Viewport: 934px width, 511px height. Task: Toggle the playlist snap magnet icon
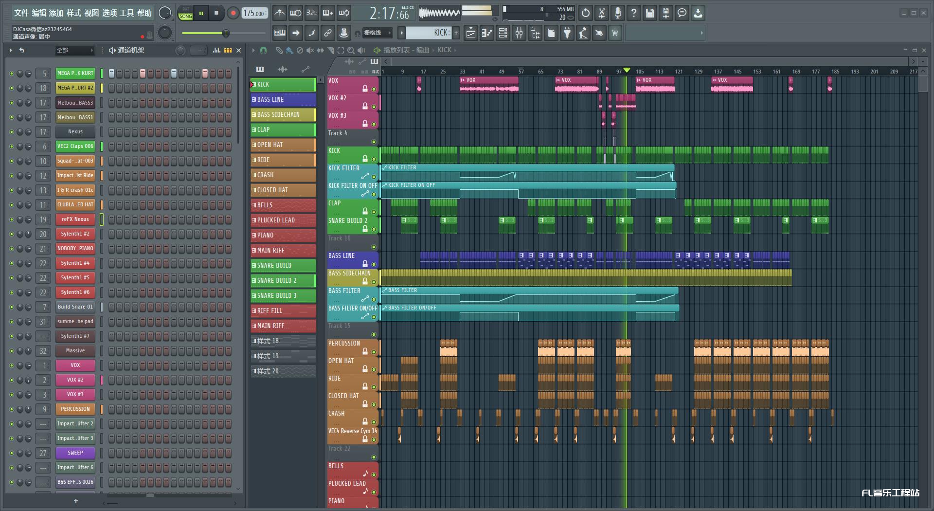click(x=263, y=50)
